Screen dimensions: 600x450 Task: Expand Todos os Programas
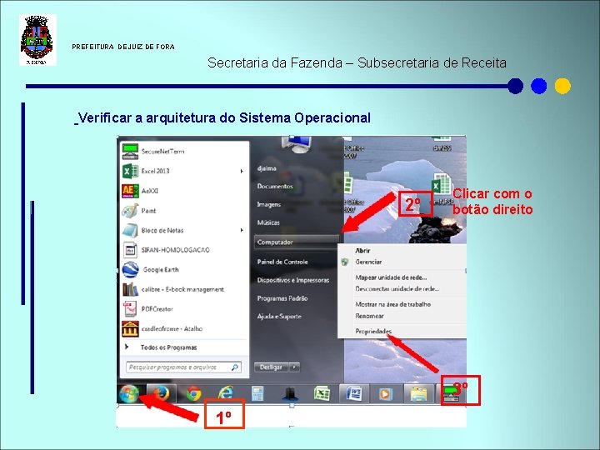tap(168, 347)
